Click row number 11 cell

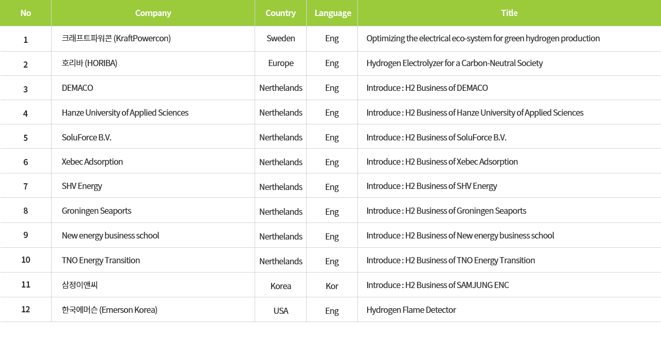25,284
